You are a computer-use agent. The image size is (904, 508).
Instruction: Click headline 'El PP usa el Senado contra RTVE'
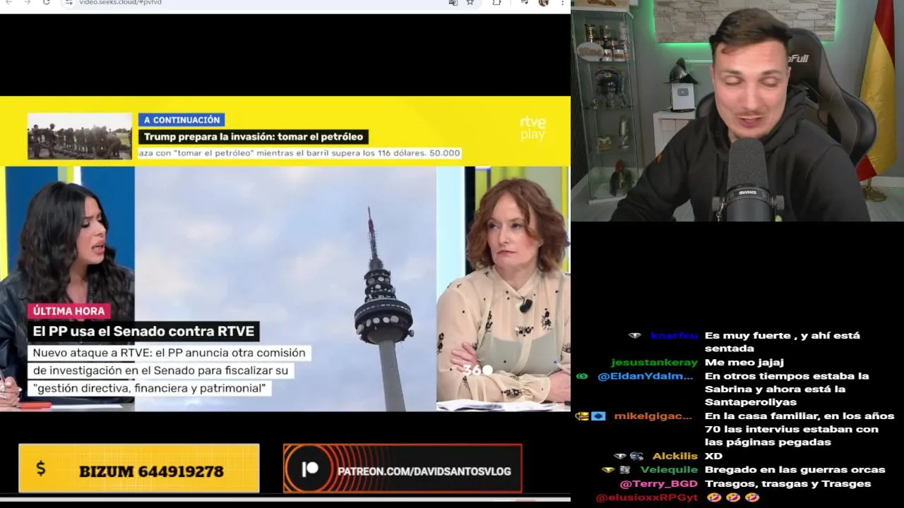143,331
